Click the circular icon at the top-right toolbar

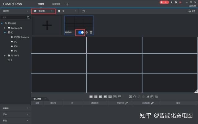tap(189, 11)
